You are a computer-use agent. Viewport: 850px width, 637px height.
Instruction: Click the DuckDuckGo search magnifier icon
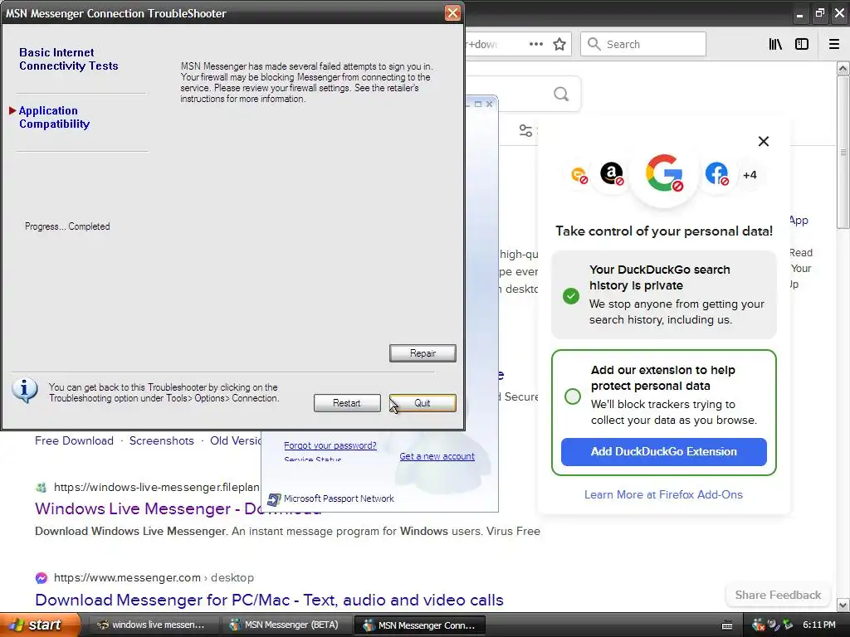(x=561, y=95)
